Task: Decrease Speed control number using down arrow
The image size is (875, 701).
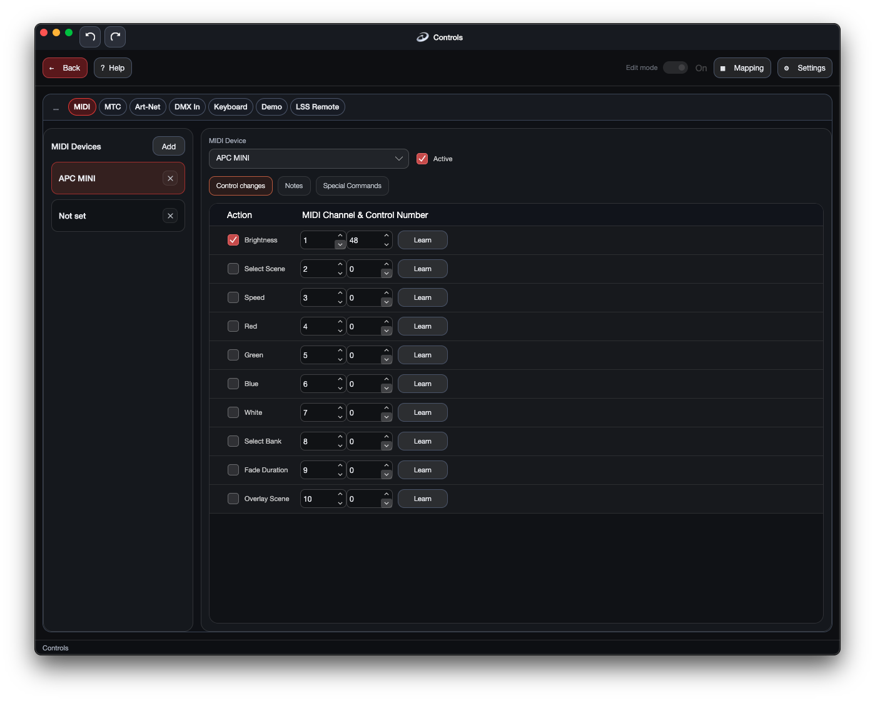Action: (387, 302)
